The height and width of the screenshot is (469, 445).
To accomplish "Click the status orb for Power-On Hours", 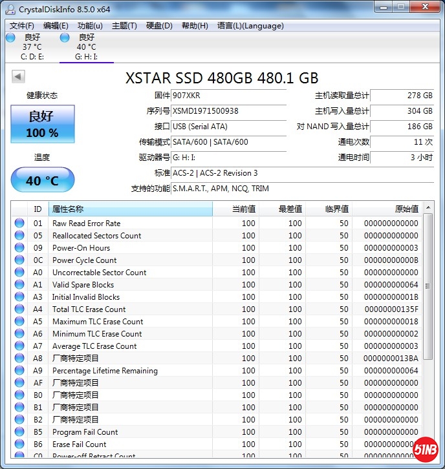I will (x=19, y=248).
